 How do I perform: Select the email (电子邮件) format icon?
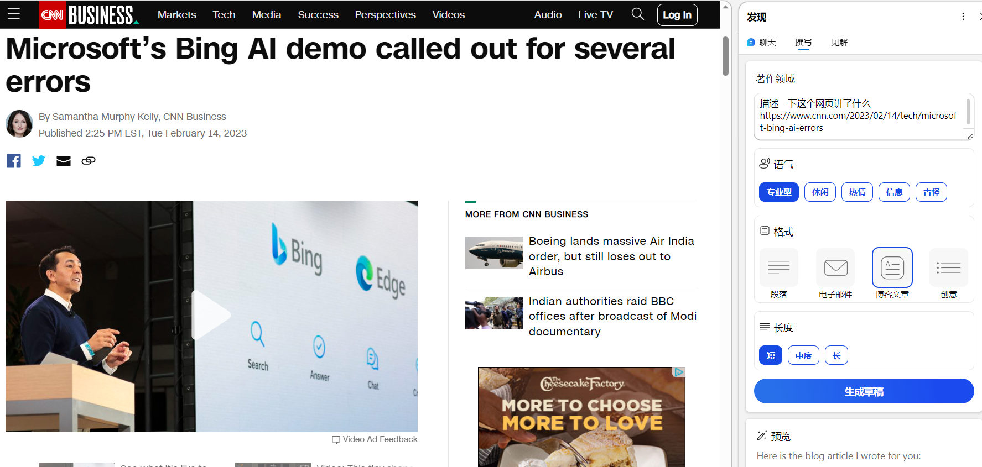click(x=835, y=267)
